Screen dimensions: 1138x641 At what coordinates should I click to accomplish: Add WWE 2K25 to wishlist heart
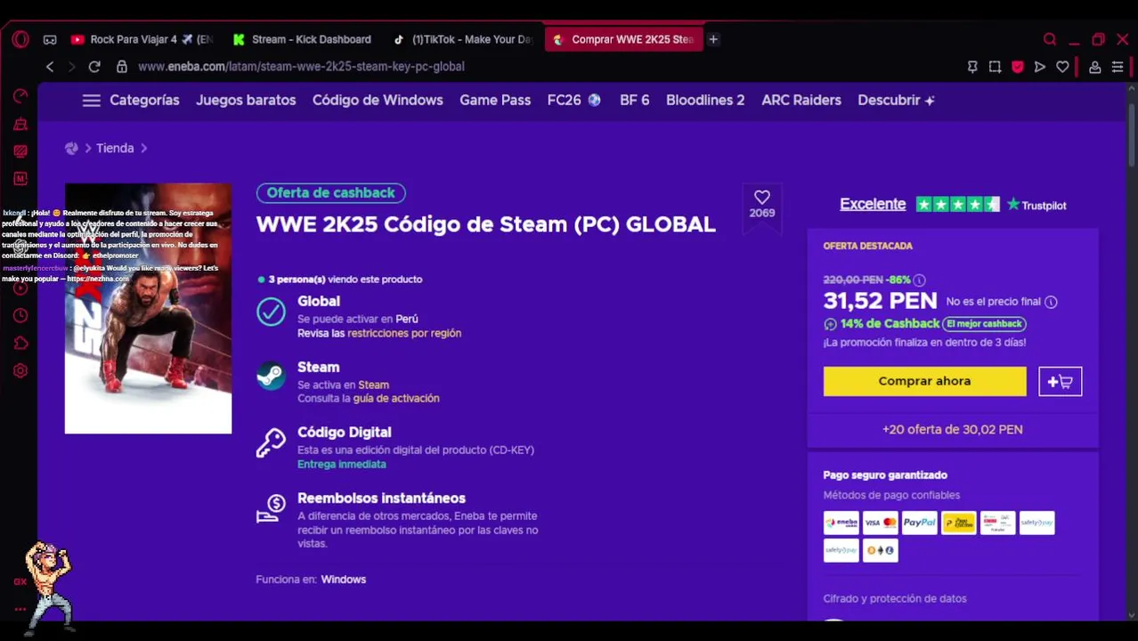click(x=762, y=198)
